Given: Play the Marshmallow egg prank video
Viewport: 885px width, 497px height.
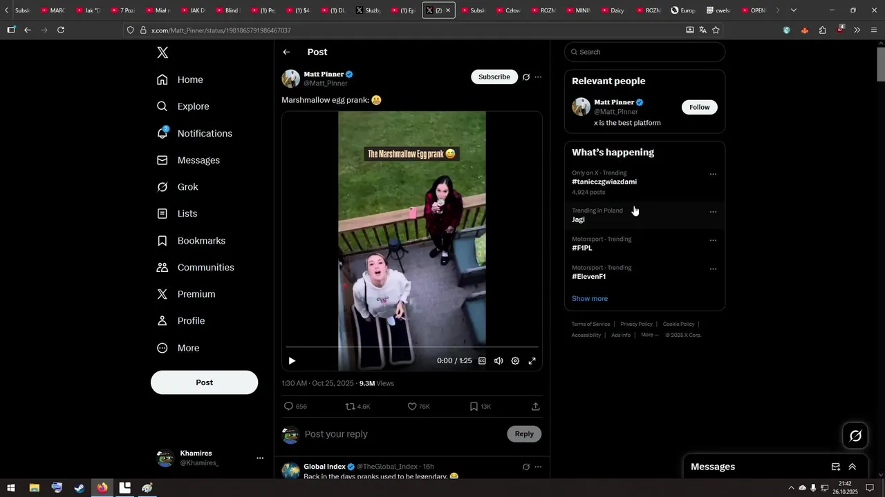Looking at the screenshot, I should tap(292, 361).
